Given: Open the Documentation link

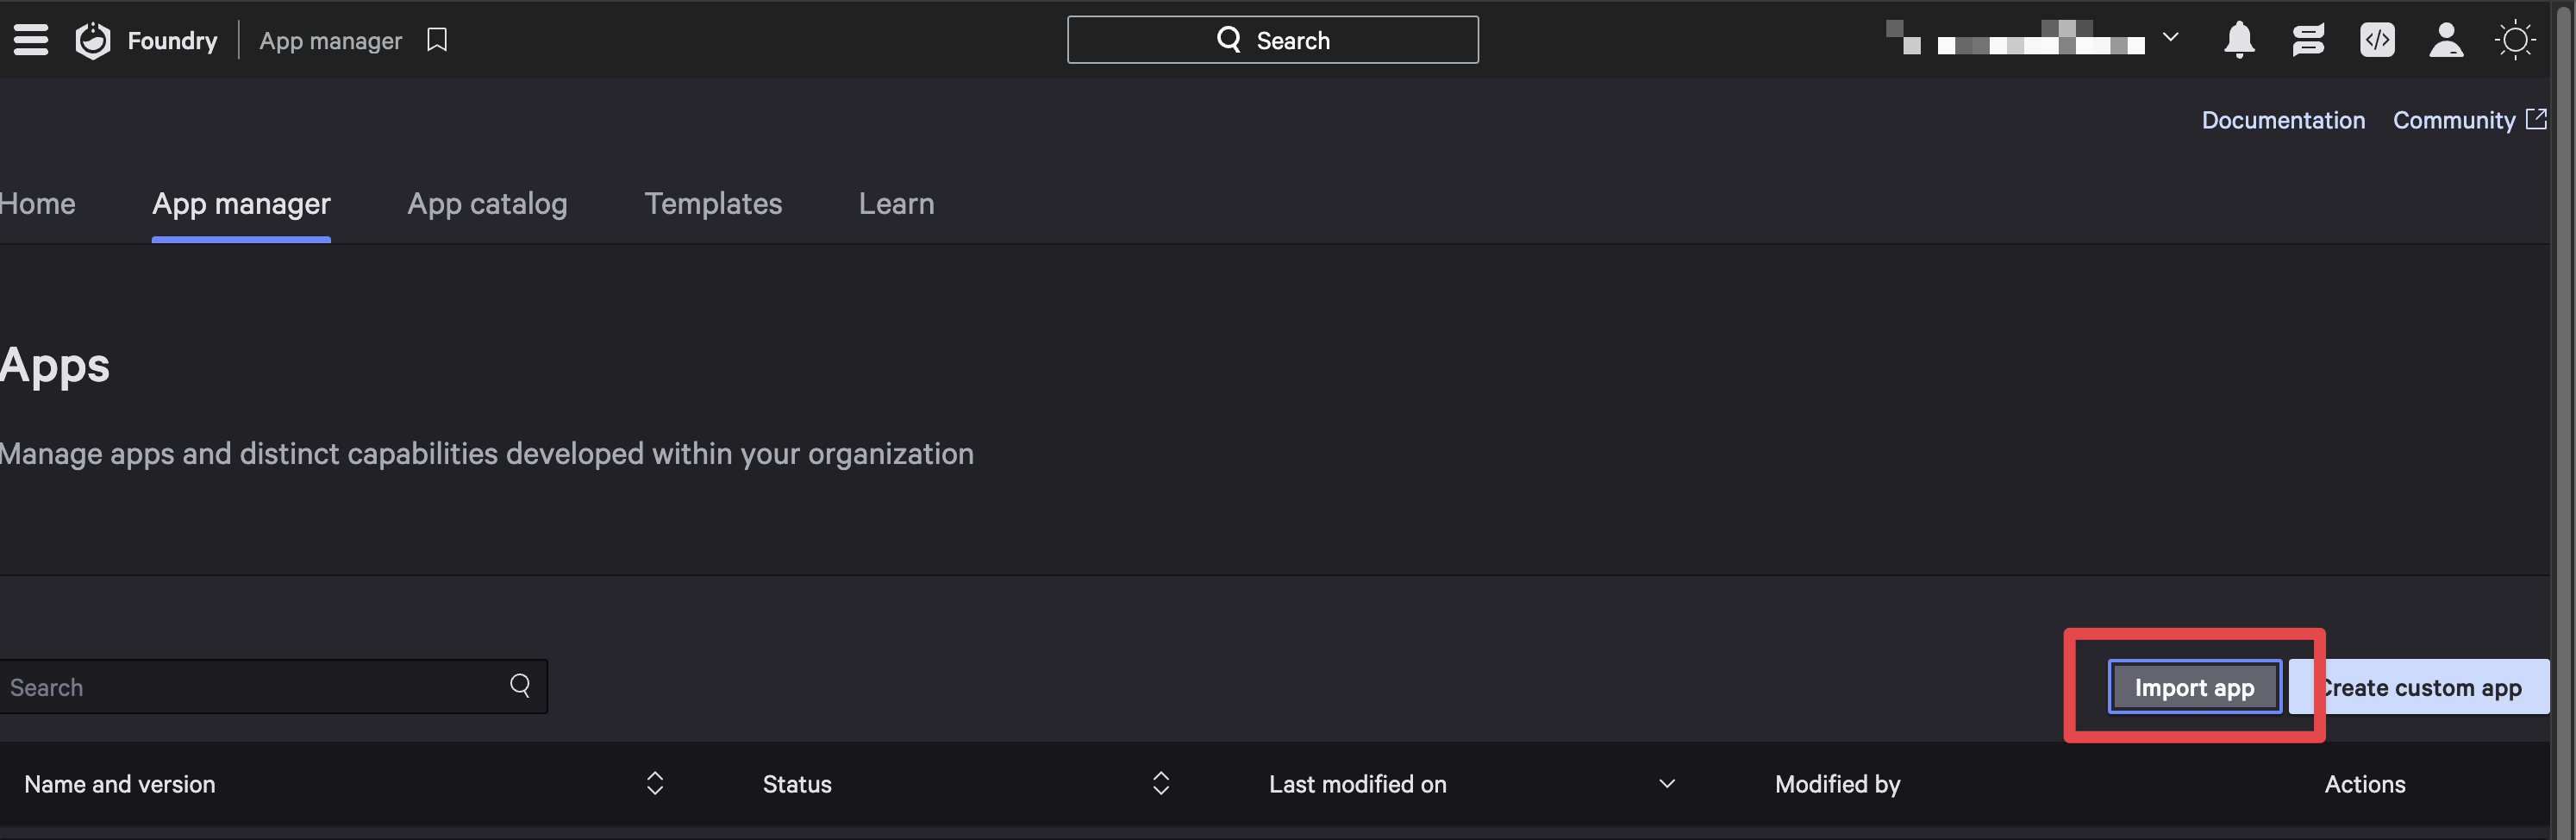Looking at the screenshot, I should (x=2283, y=120).
